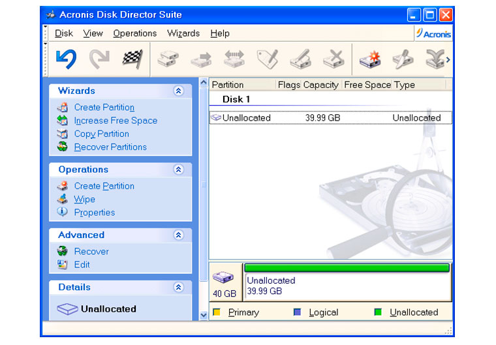The image size is (496, 345).
Task: Open the Disk menu
Action: (63, 33)
